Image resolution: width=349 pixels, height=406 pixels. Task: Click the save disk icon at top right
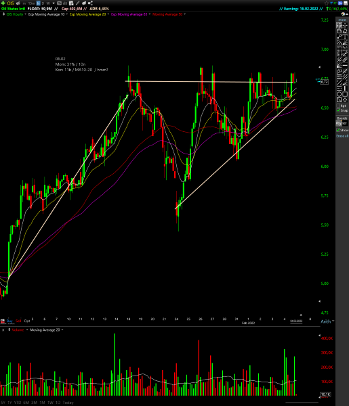click(x=346, y=3)
